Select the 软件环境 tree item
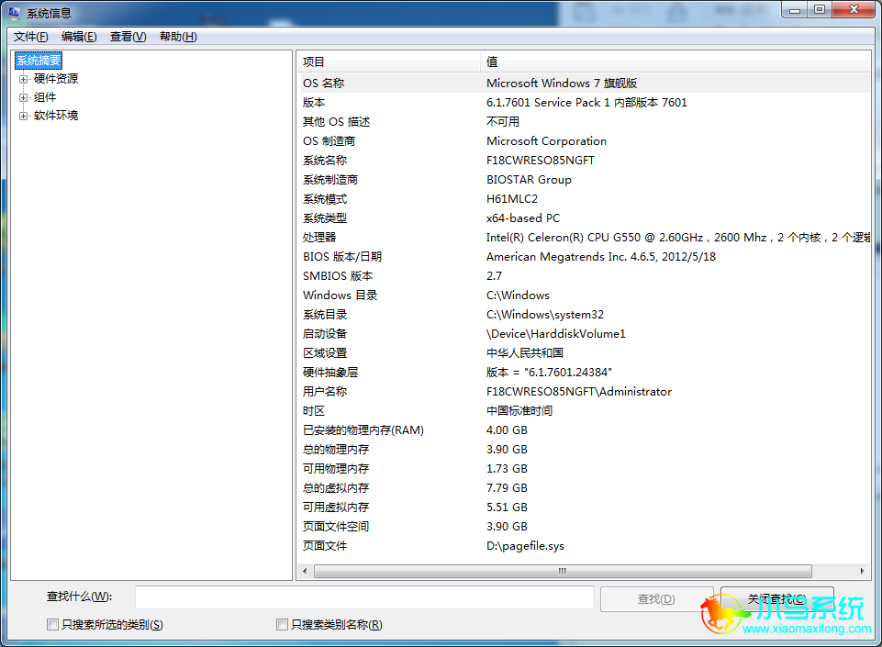882x647 pixels. (x=56, y=116)
